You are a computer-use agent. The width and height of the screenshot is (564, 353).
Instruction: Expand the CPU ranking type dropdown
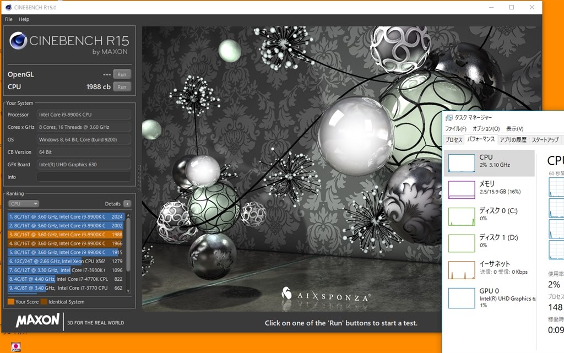[23, 204]
